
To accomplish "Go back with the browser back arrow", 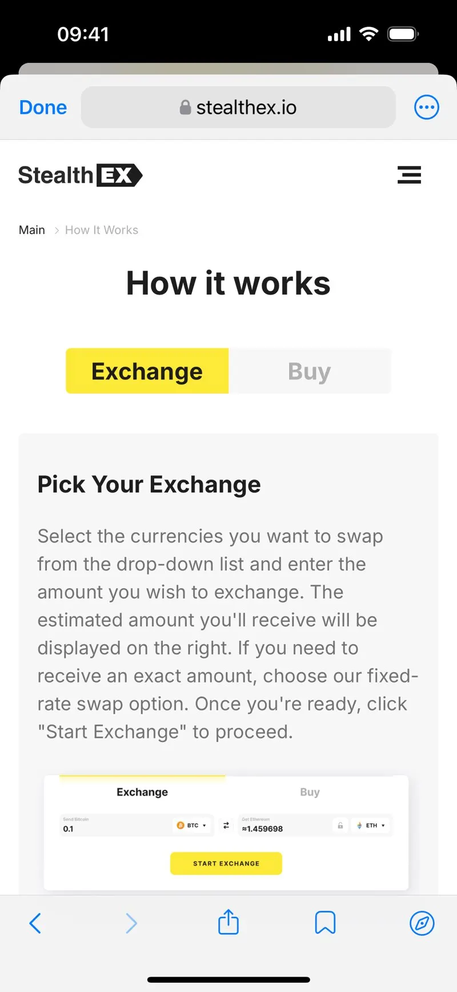I will (x=35, y=923).
